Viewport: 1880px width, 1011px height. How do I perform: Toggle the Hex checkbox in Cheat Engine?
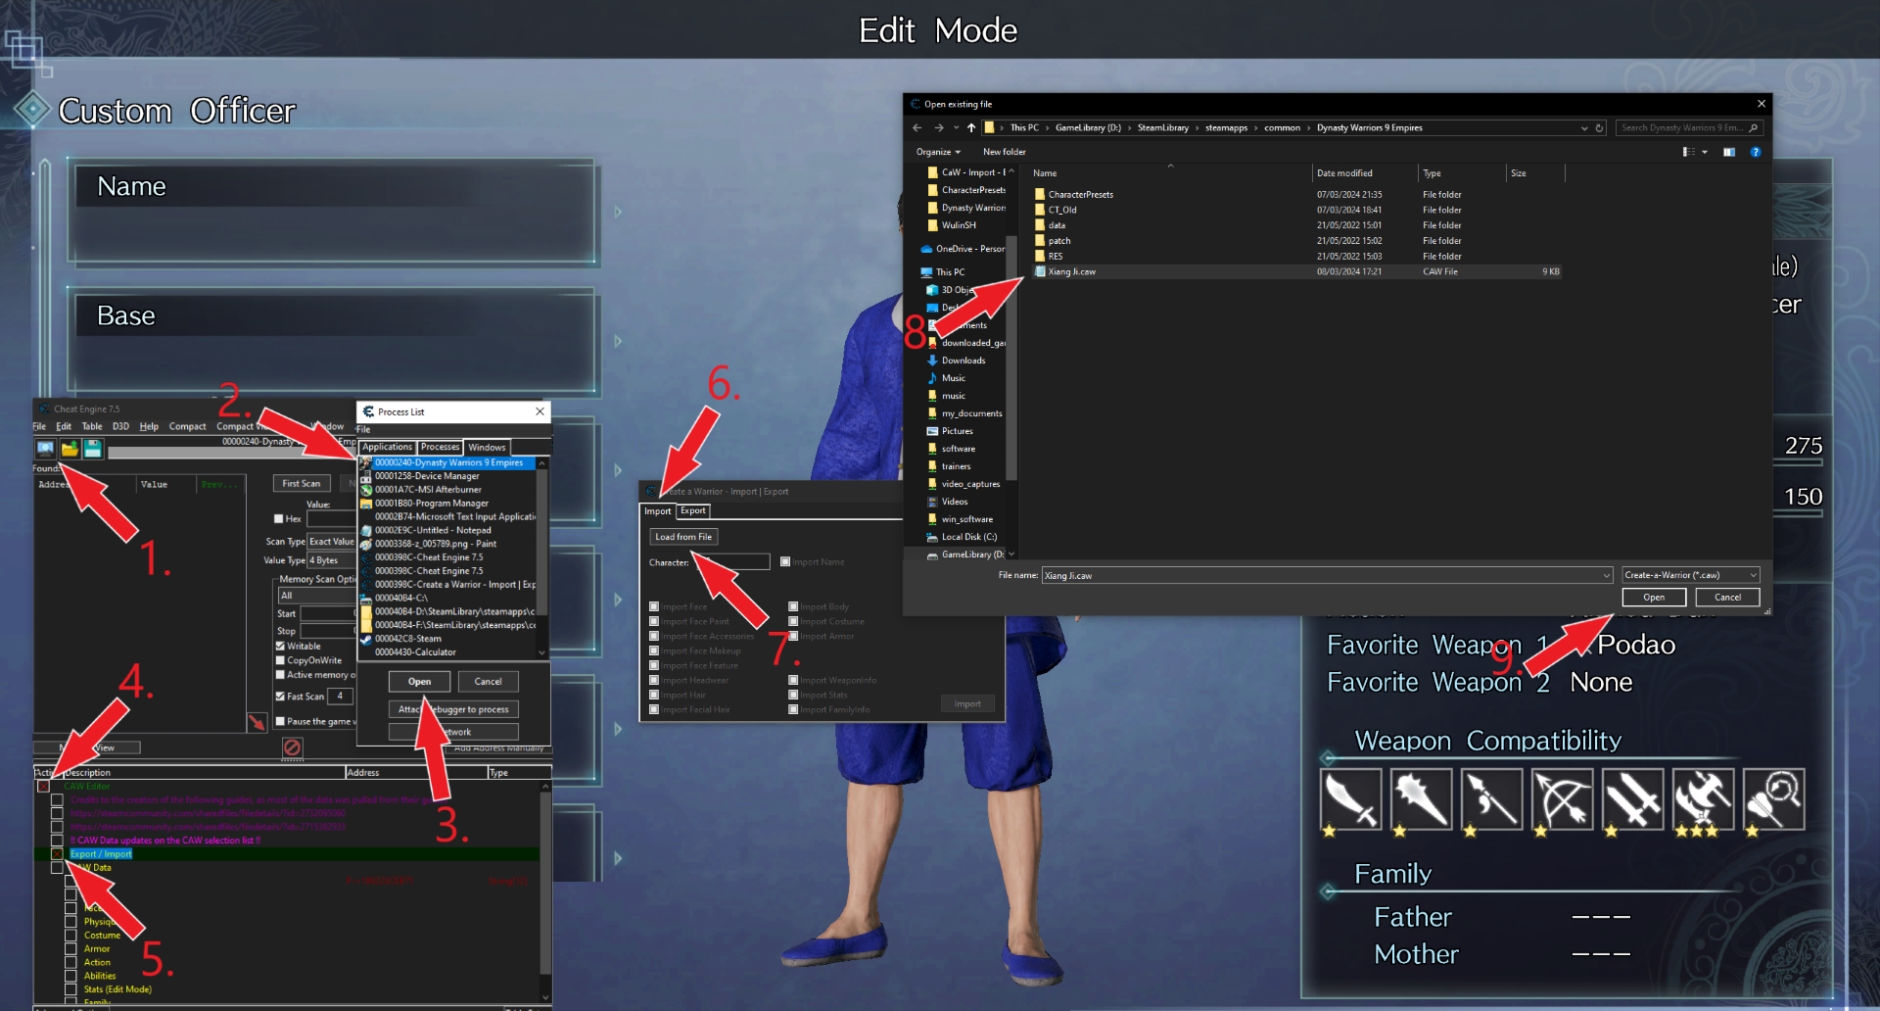pos(279,519)
